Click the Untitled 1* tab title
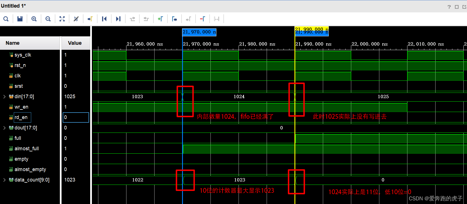Viewport: 467px width, 204px height. point(13,6)
